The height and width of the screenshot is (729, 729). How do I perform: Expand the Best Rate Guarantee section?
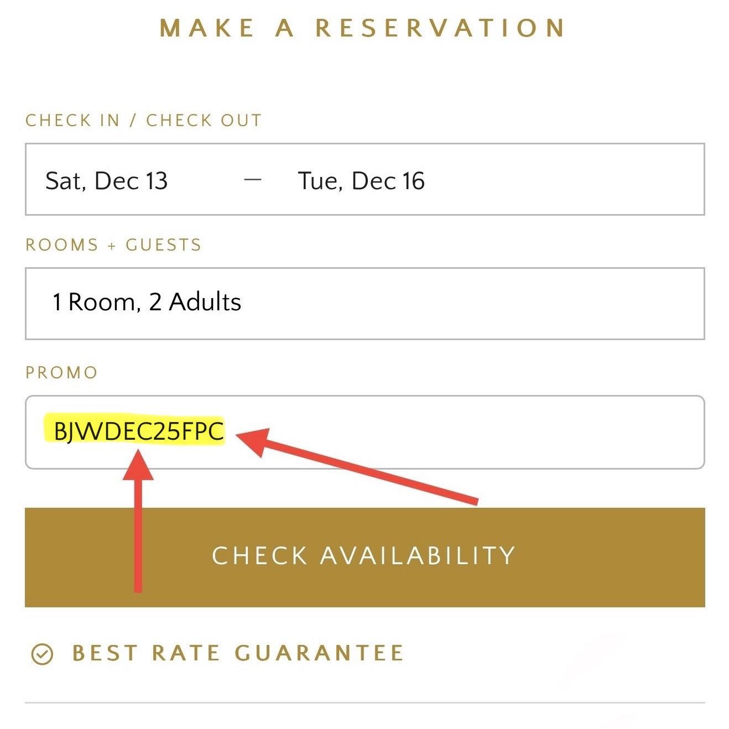point(238,654)
